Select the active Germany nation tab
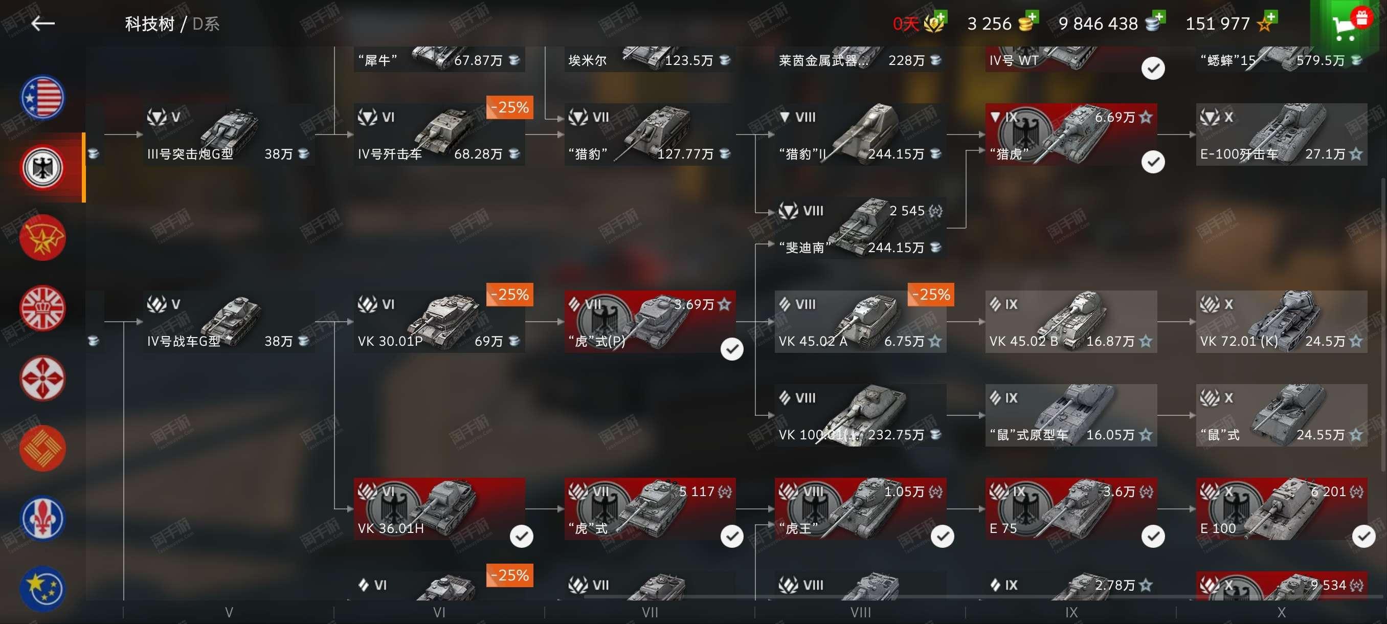Screen dimensions: 1387x624 (42, 167)
